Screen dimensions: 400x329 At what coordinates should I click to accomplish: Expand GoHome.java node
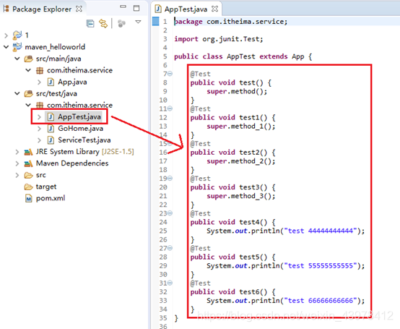[39, 129]
